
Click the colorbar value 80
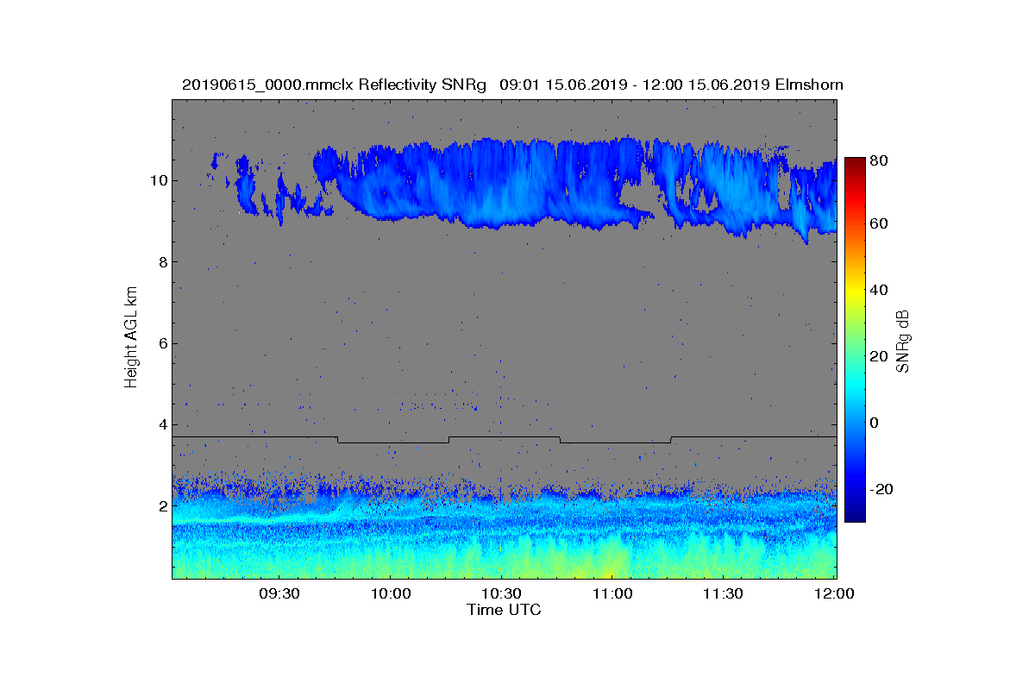(881, 160)
